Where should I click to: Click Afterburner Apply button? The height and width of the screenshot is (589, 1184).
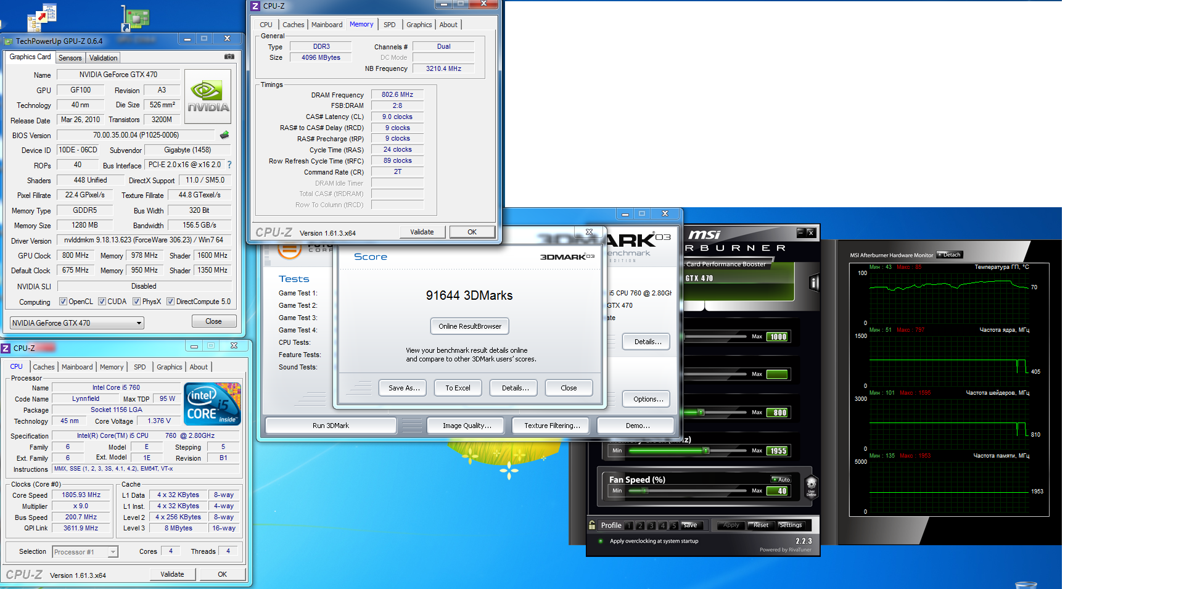[x=731, y=525]
